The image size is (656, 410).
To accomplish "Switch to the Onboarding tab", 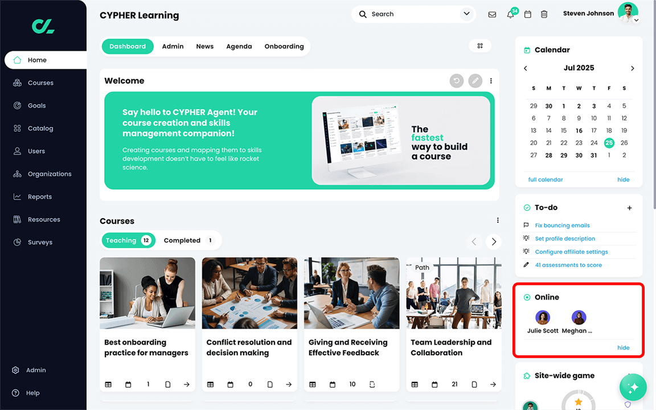I will (284, 47).
